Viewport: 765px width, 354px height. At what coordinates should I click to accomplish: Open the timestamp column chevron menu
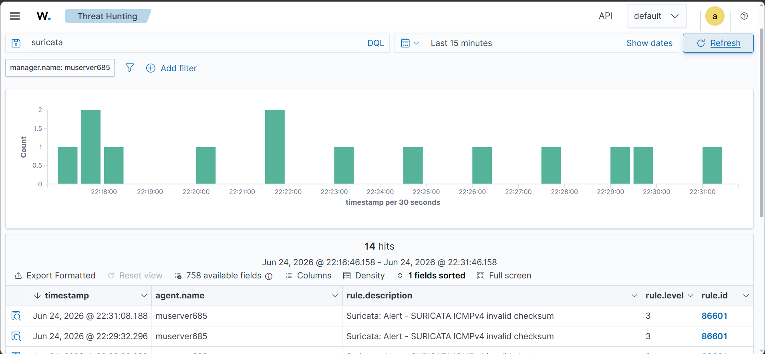[x=144, y=296]
